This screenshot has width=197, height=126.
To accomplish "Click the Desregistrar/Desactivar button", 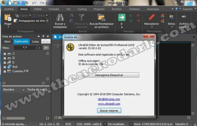I will (109, 75).
